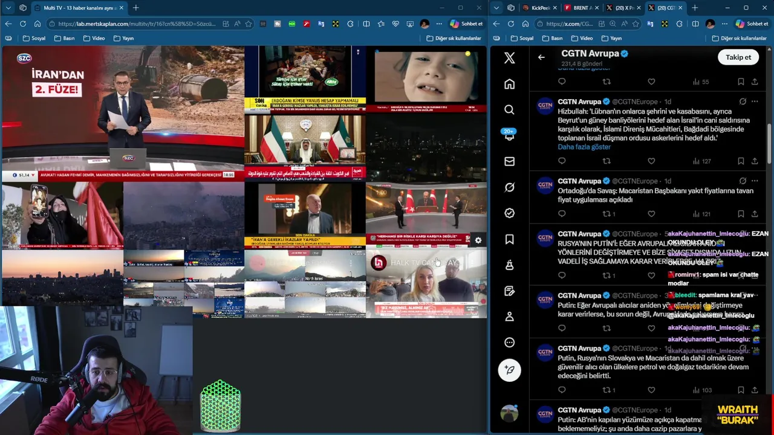The image size is (774, 435).
Task: Add Multi TV page to favorites
Action: (x=248, y=24)
